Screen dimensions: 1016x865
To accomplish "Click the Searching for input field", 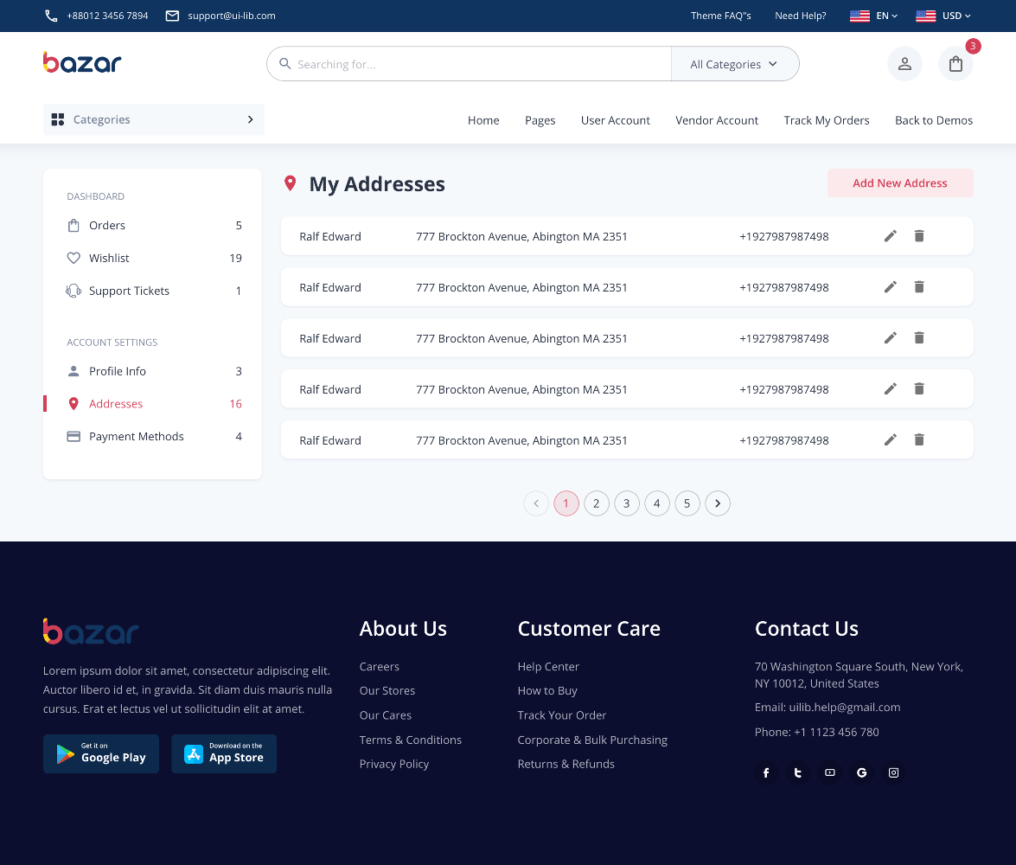I will coord(476,64).
